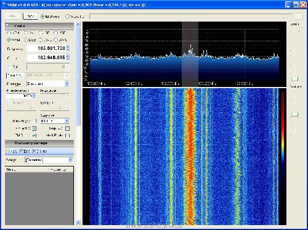This screenshot has height=230, width=308.
Task: Click the Filter bandwidth spinner arrows
Action: 34,96
